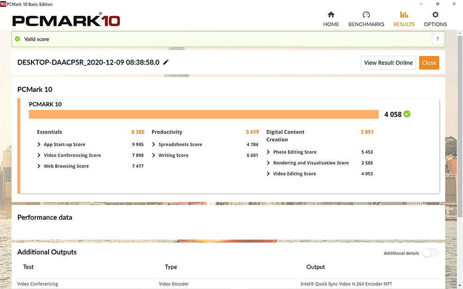Click the Essentials score 8 385

point(138,132)
